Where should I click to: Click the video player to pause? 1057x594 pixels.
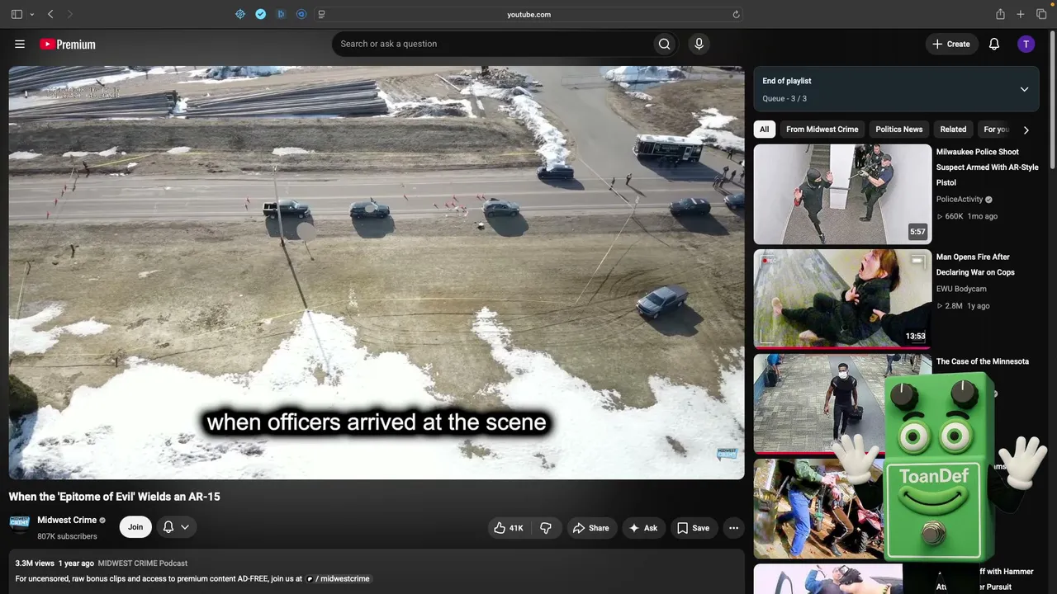(x=377, y=272)
